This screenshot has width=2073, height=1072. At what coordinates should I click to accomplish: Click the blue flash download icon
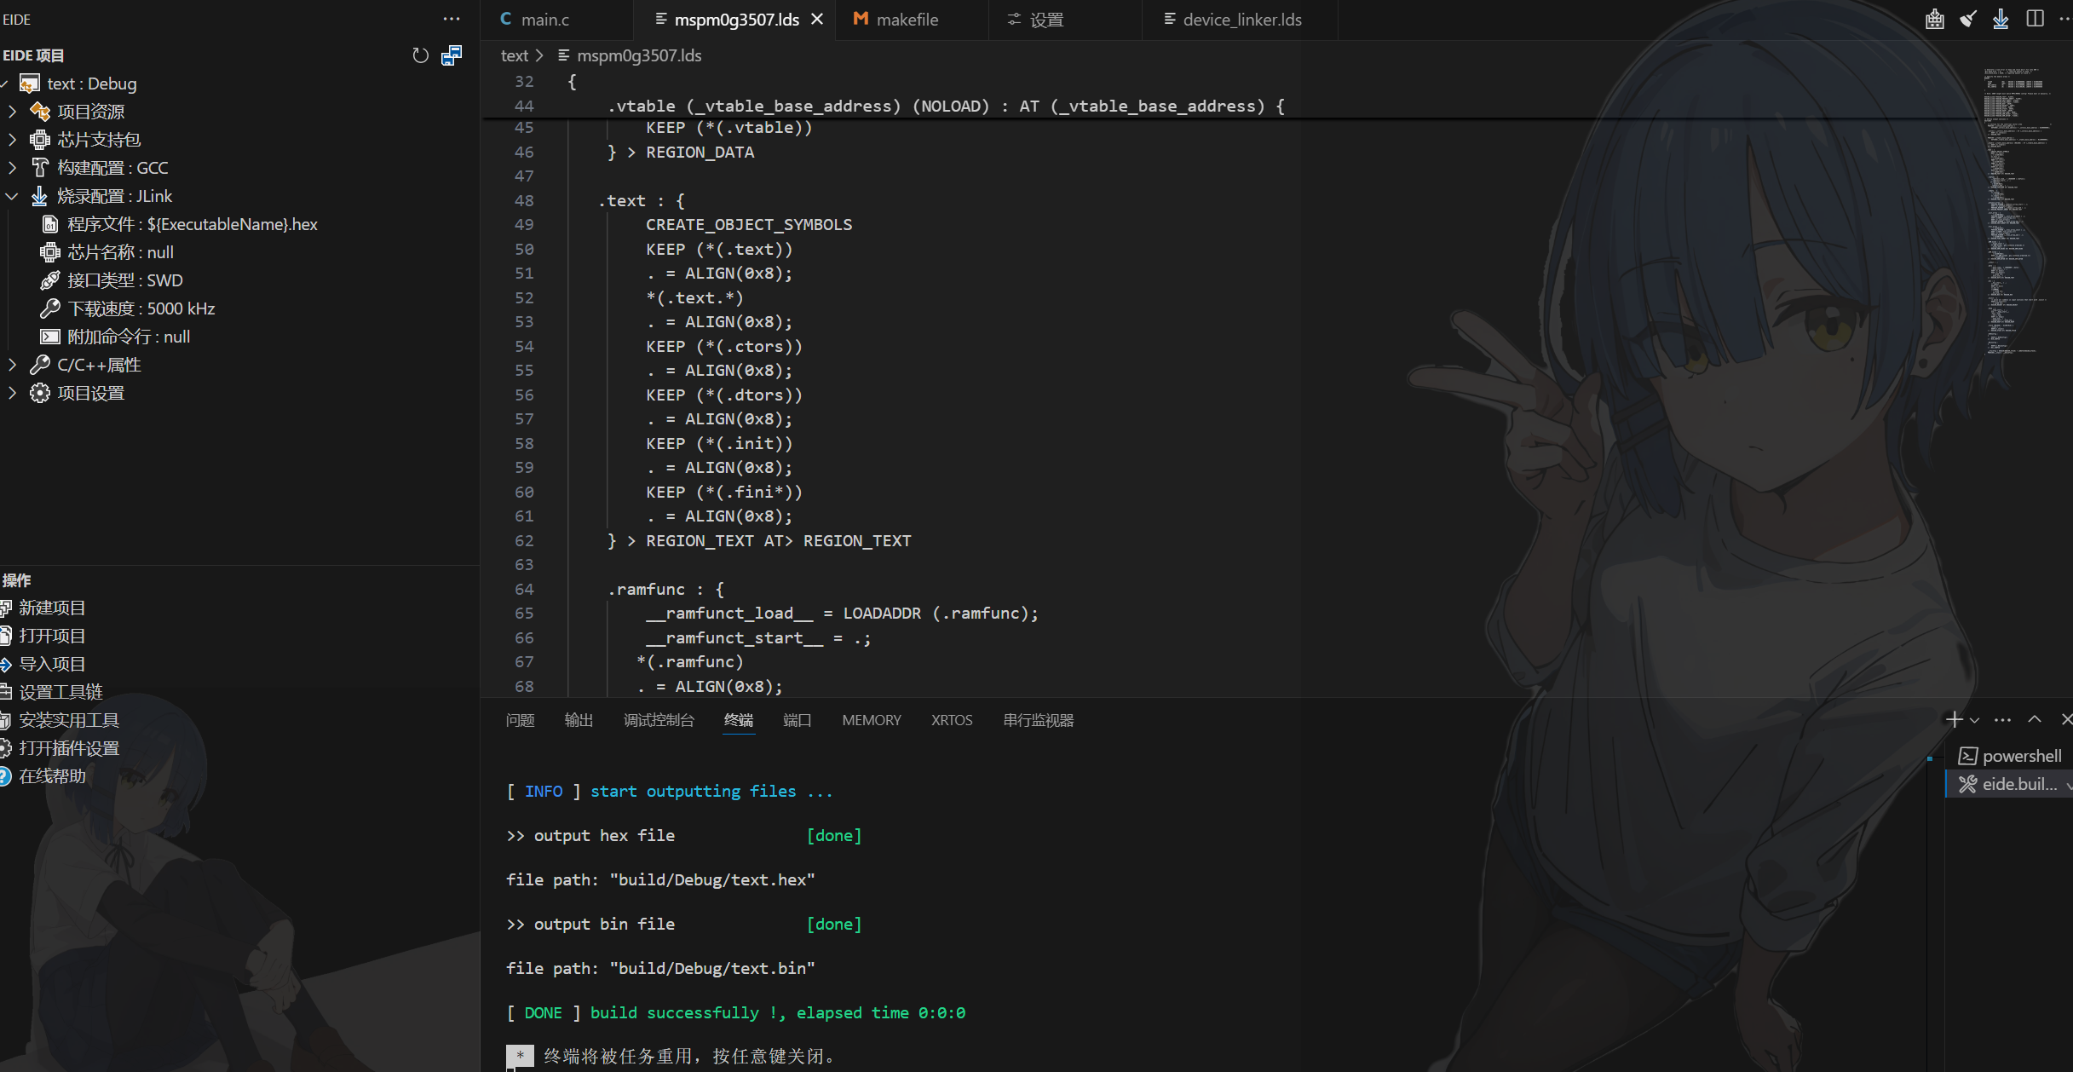pyautogui.click(x=2001, y=19)
